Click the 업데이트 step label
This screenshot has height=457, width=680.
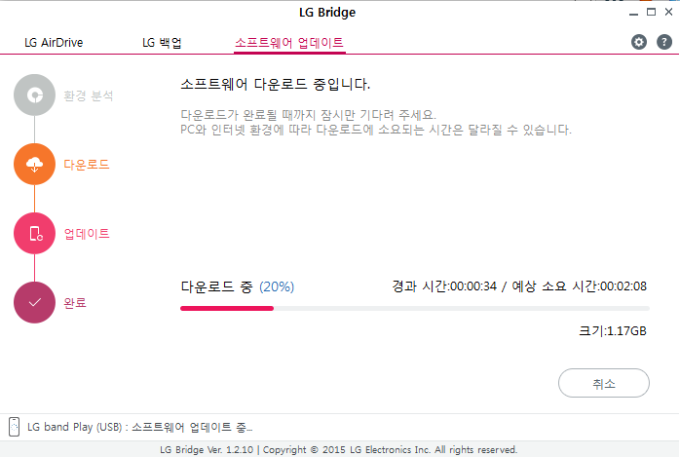pos(87,234)
